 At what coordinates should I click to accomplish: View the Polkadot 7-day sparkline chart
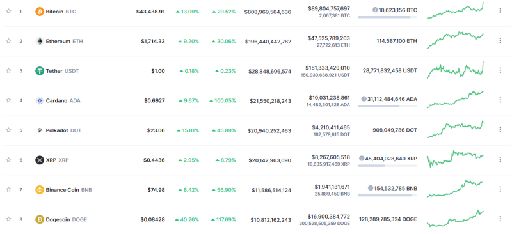[x=455, y=130]
